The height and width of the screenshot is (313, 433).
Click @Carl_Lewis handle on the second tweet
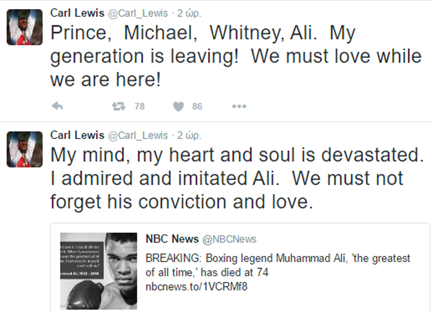(137, 135)
